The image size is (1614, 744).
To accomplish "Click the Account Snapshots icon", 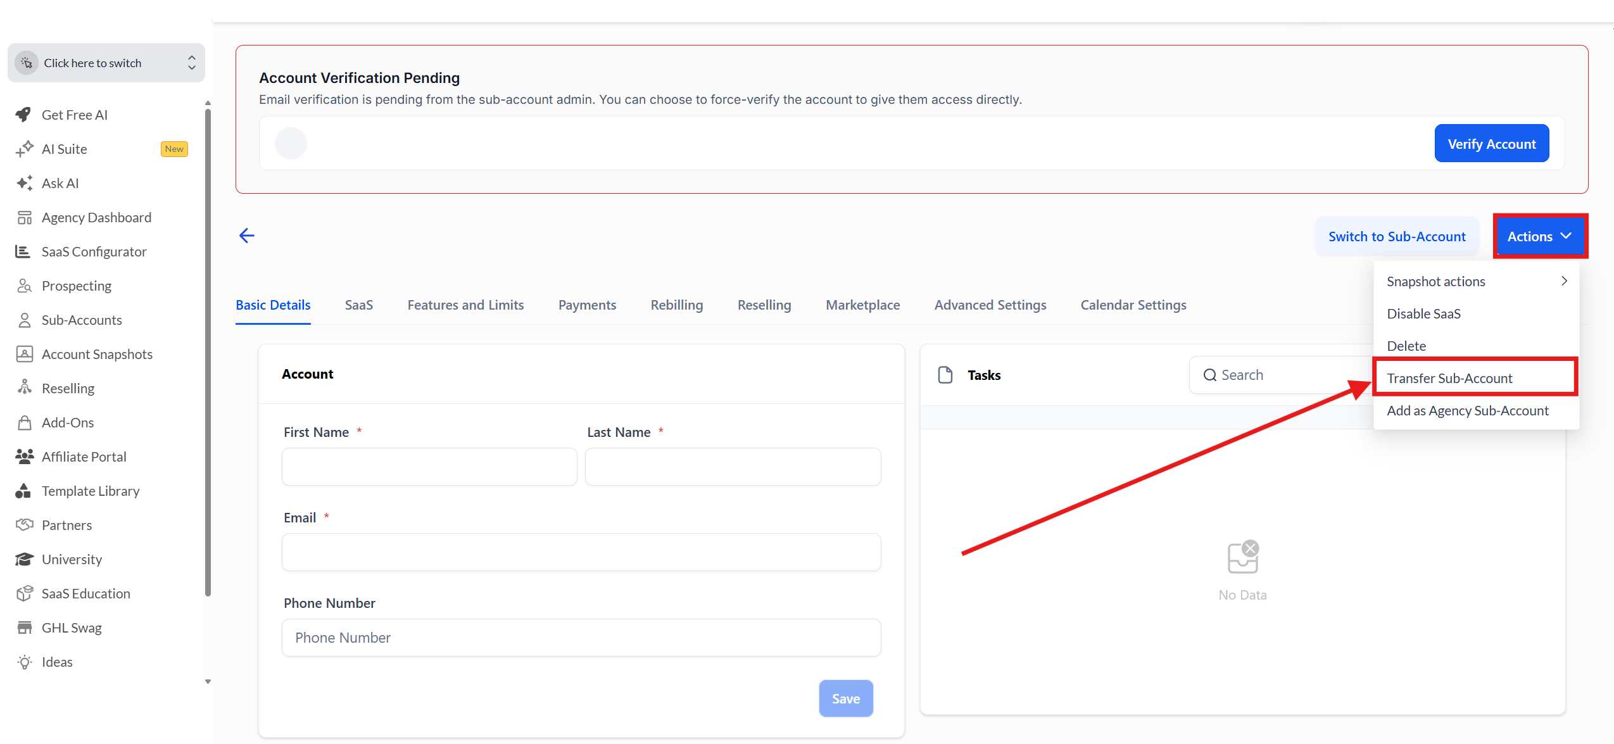I will (x=24, y=354).
